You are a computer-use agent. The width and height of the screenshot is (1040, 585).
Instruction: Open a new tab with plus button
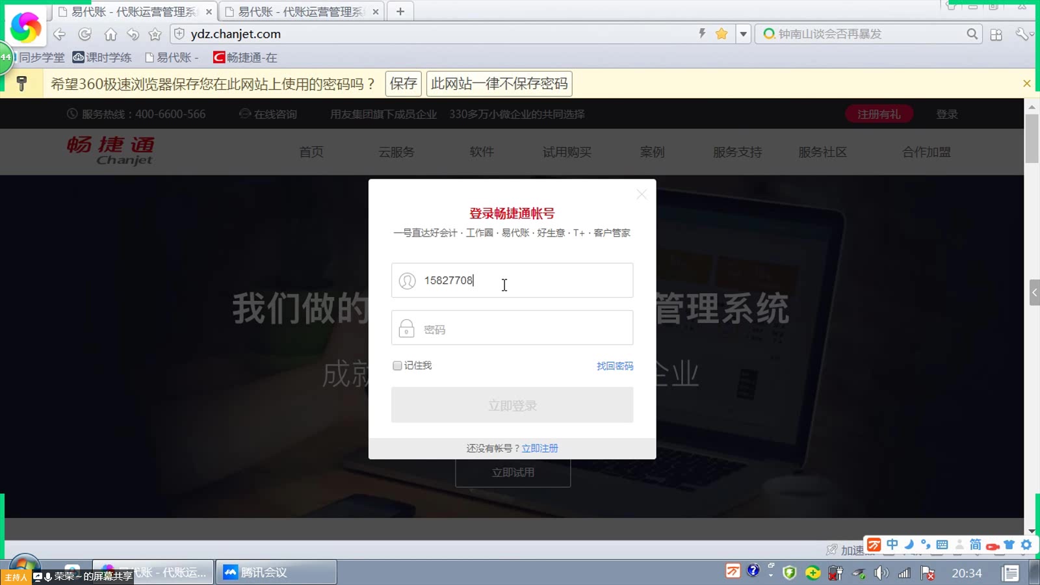tap(400, 12)
